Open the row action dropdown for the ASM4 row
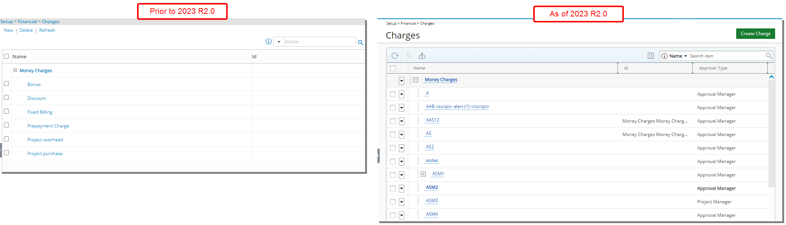This screenshot has width=786, height=225. click(x=401, y=215)
